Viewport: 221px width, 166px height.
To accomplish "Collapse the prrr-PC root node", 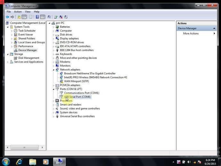I will (49, 23).
